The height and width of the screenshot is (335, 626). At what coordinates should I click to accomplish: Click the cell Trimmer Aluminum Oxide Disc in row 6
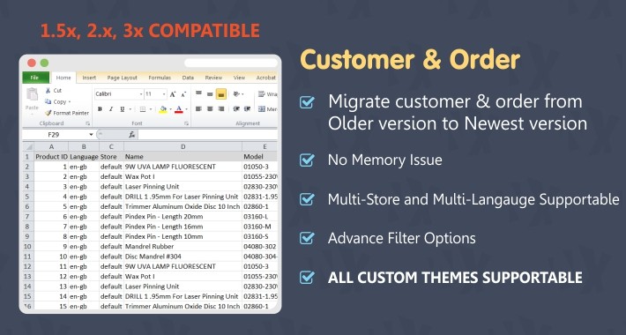183,206
